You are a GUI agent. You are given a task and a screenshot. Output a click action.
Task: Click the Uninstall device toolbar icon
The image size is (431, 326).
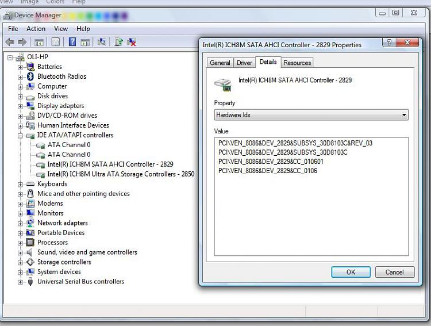pos(132,42)
